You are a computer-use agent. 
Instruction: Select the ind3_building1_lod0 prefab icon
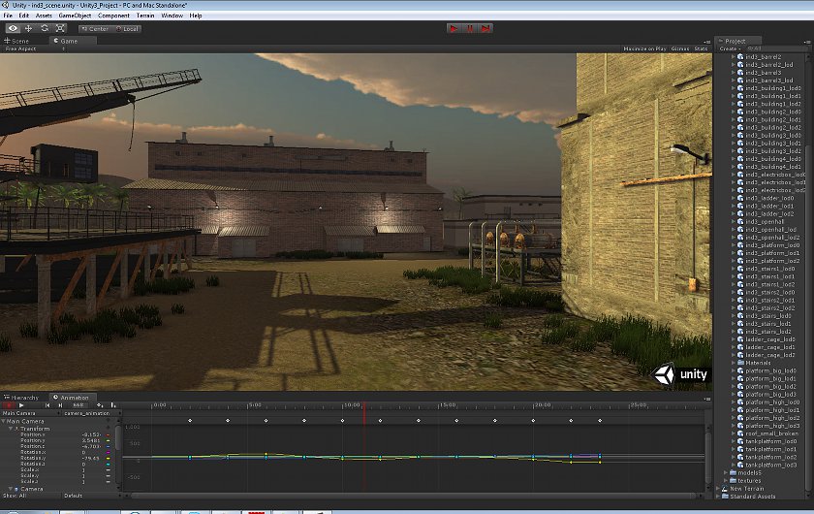[x=740, y=88]
